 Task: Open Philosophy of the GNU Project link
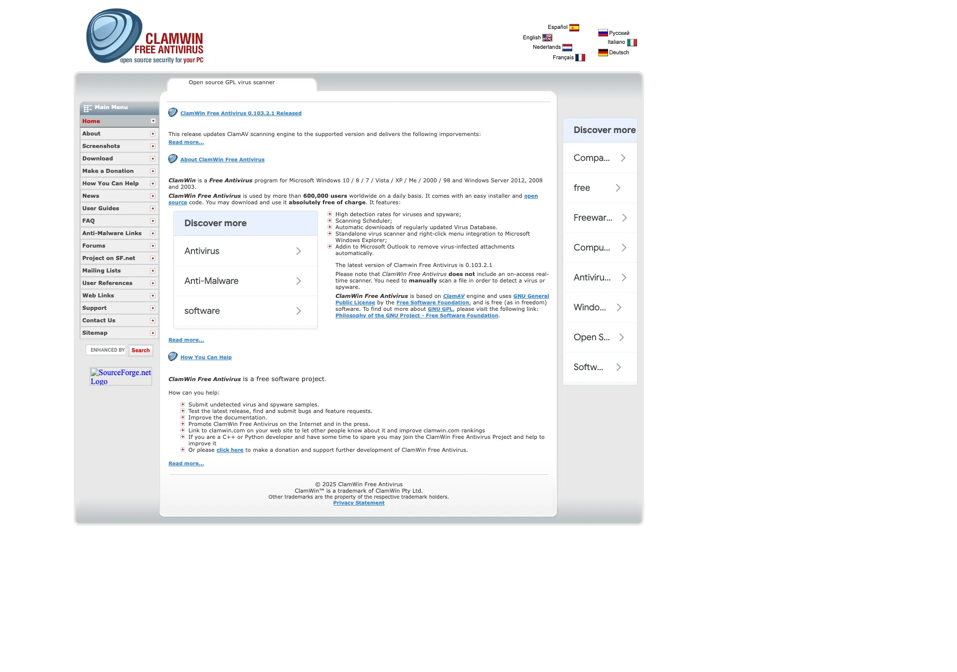417,315
